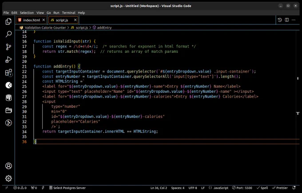Click the timeline history icon in editor toolbar
The height and width of the screenshot is (193, 302).
[x=280, y=20]
